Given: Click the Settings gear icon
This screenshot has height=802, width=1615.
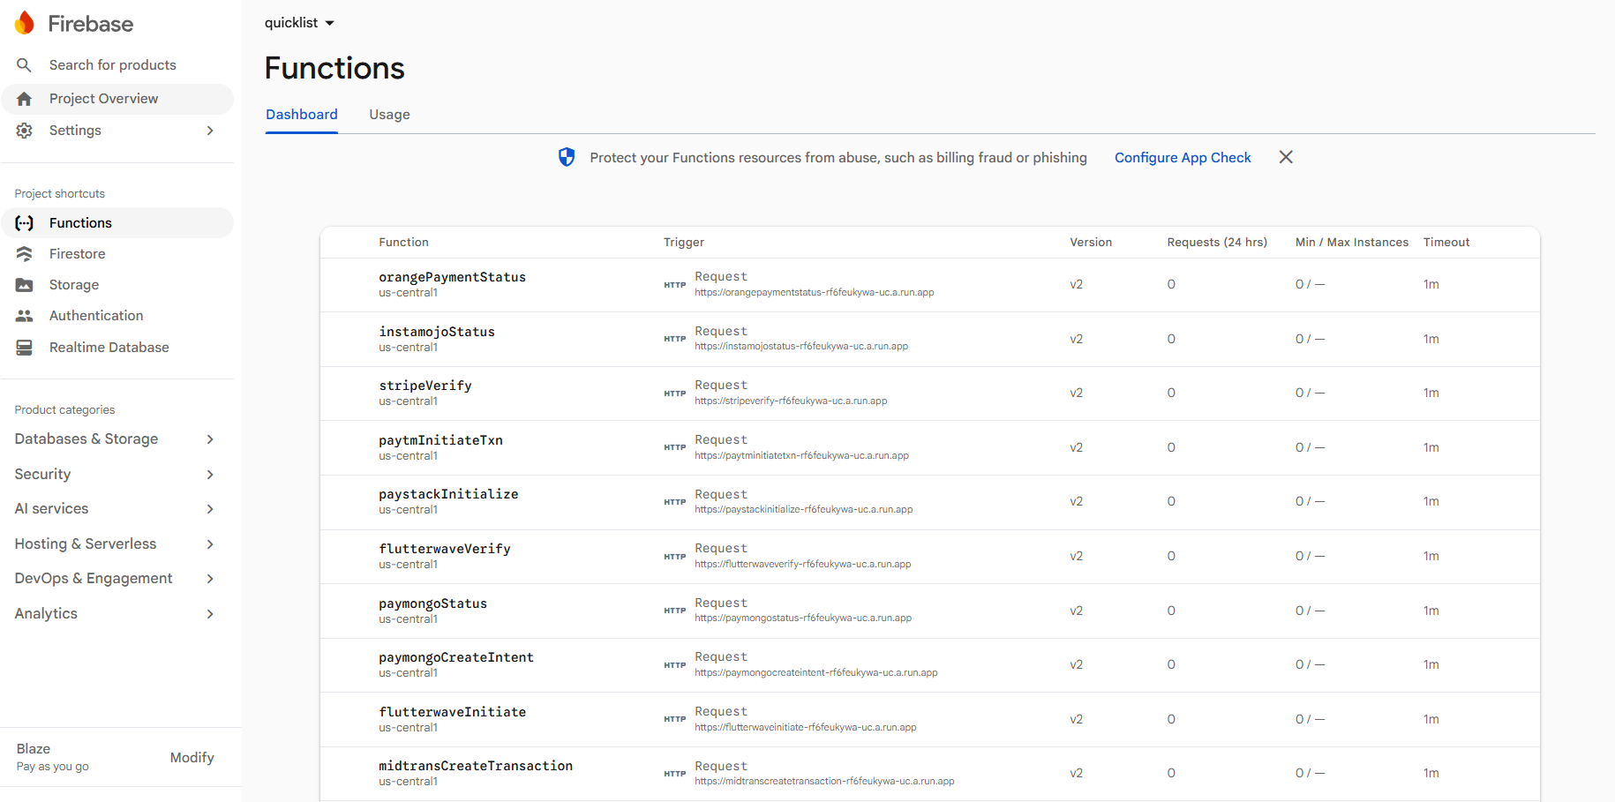Looking at the screenshot, I should (24, 131).
